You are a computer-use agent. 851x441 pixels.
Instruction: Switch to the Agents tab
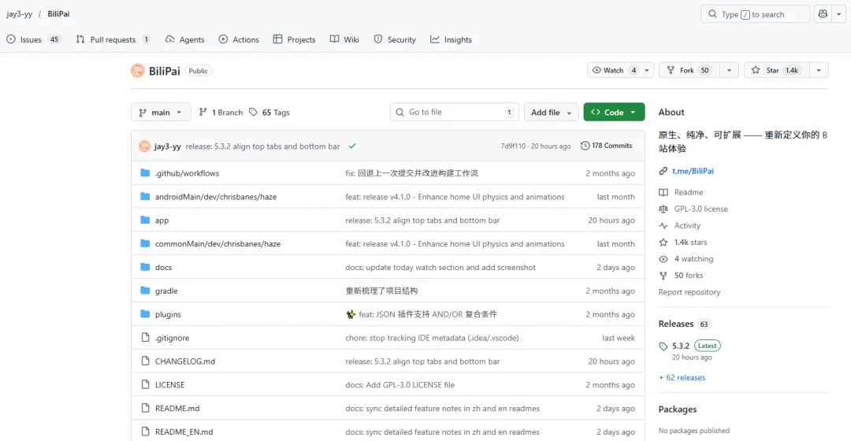pyautogui.click(x=185, y=39)
